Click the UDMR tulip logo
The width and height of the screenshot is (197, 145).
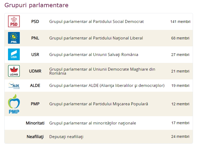pos(14,71)
